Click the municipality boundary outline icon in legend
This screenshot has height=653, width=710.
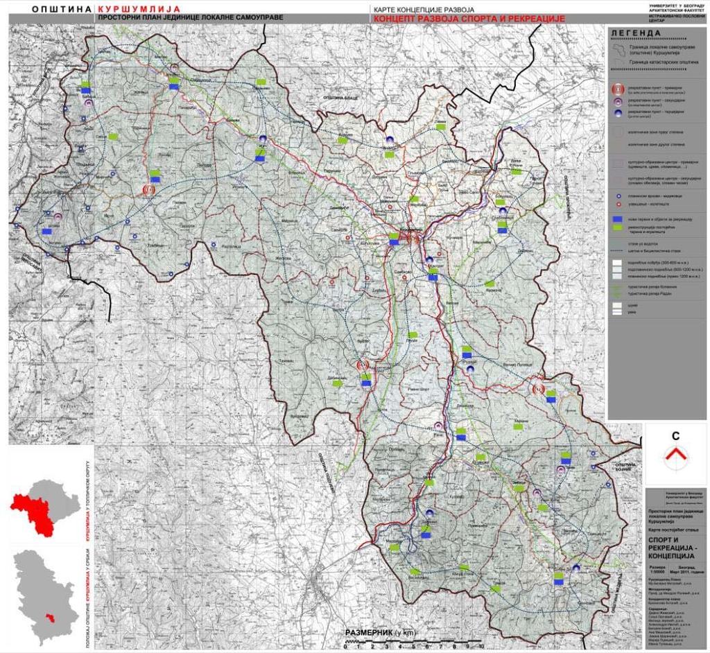(x=618, y=49)
